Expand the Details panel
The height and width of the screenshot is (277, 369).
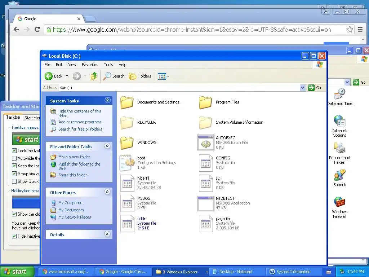coord(107,234)
